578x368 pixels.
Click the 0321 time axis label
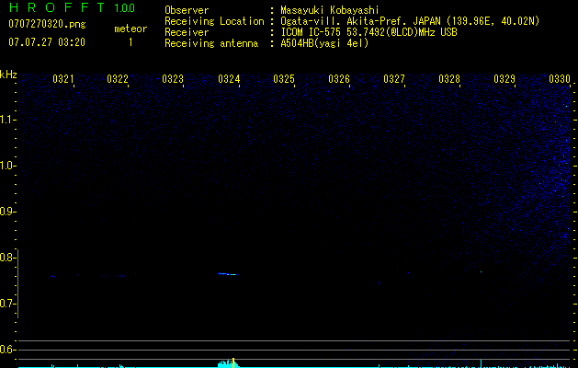[63, 79]
